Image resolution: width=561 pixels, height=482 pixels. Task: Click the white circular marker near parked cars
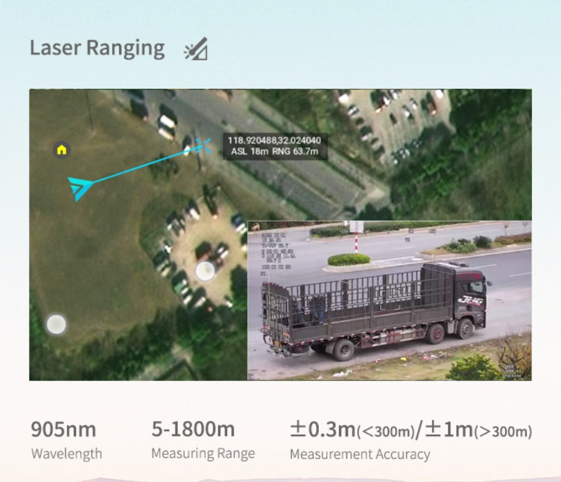[206, 271]
